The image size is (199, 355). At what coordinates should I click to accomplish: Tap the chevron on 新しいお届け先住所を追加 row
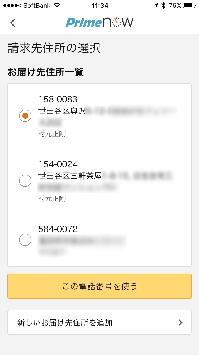180,323
